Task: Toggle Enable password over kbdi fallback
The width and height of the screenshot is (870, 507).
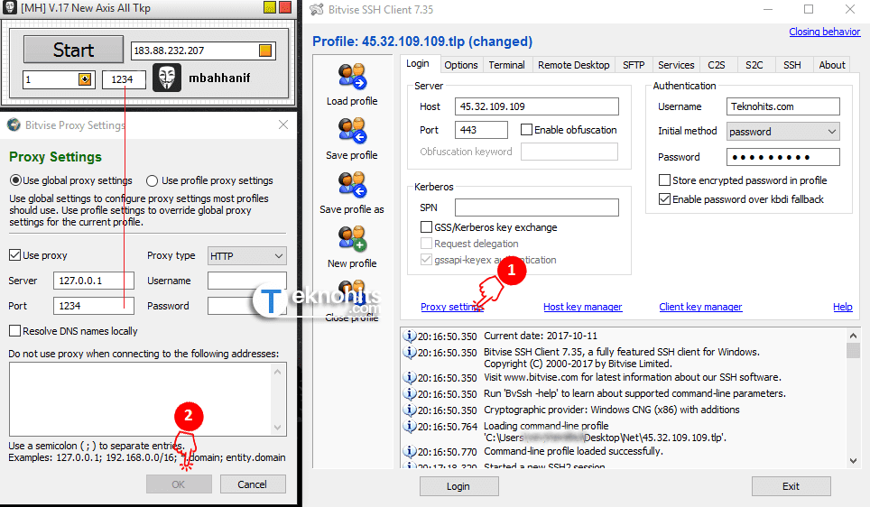Action: click(664, 199)
